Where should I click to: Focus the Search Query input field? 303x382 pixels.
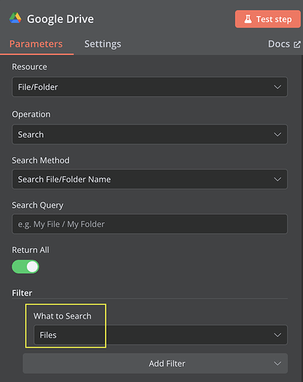(150, 224)
